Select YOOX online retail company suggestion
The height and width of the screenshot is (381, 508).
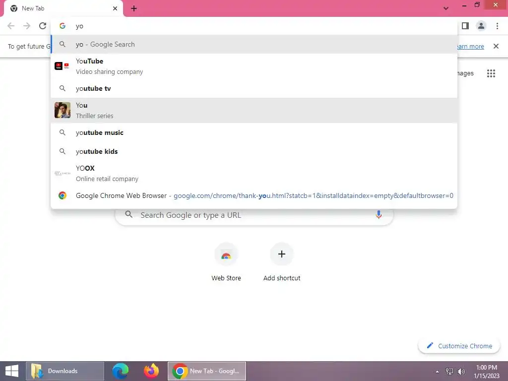click(254, 173)
